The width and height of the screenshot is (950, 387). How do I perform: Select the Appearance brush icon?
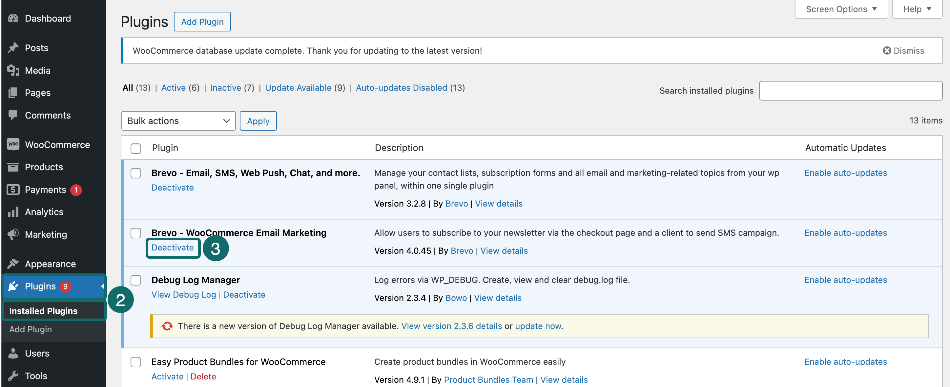[x=13, y=264]
